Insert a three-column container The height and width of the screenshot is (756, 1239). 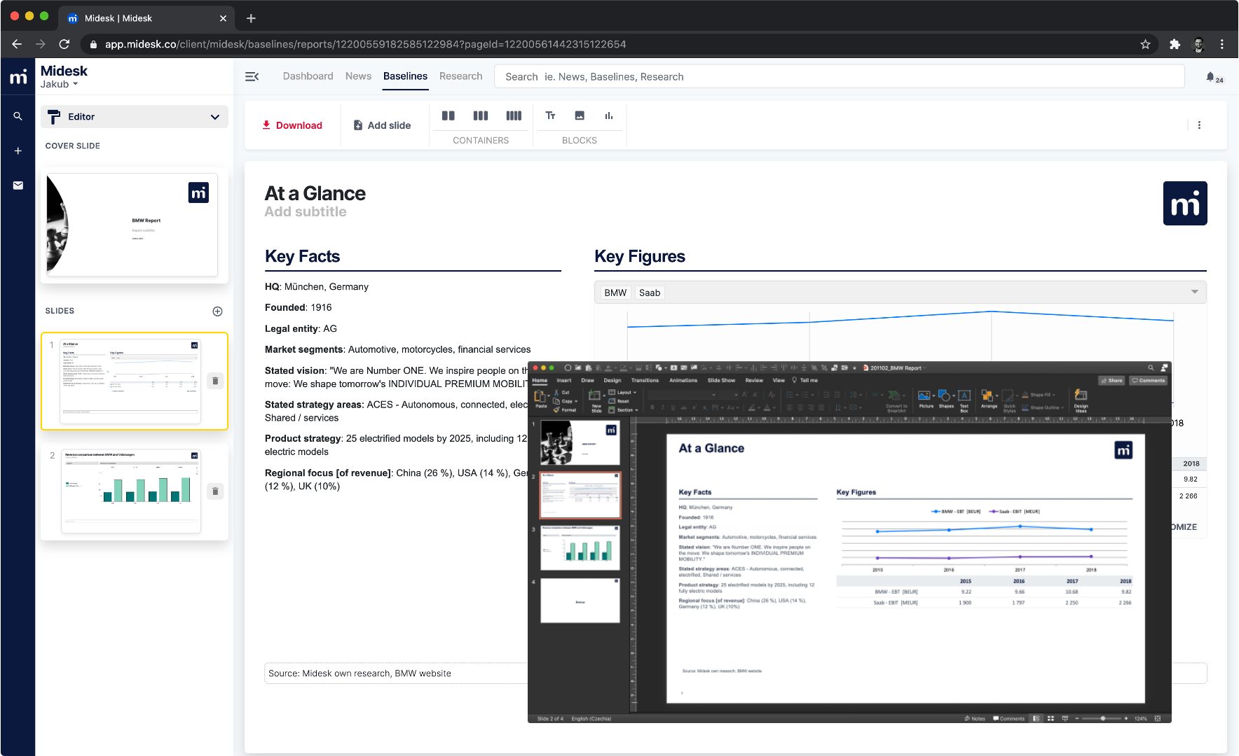pos(481,115)
